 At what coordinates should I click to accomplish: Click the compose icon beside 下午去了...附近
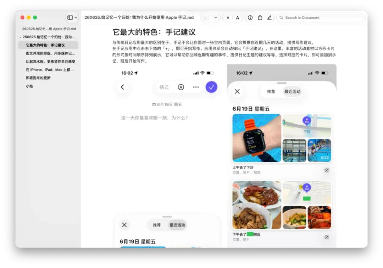click(327, 237)
